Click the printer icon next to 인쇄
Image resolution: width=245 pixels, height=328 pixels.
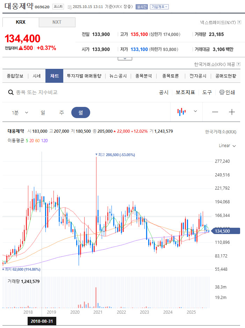pyautogui.click(x=222, y=92)
